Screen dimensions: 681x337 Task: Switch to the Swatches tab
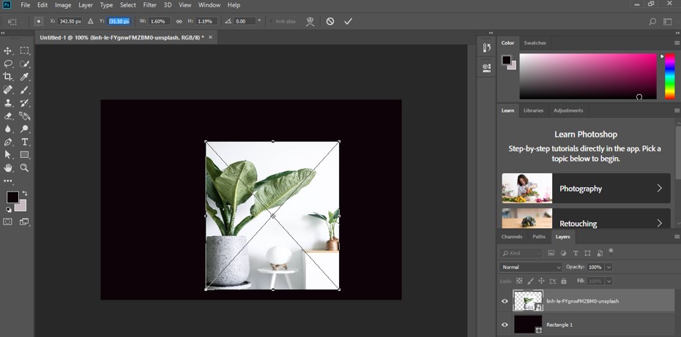pos(535,43)
